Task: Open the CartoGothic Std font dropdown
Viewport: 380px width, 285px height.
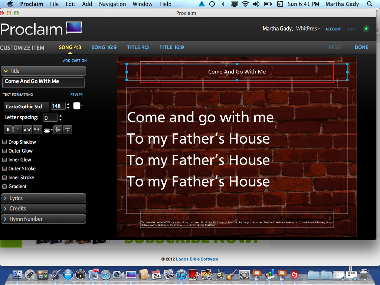Action: click(x=26, y=107)
